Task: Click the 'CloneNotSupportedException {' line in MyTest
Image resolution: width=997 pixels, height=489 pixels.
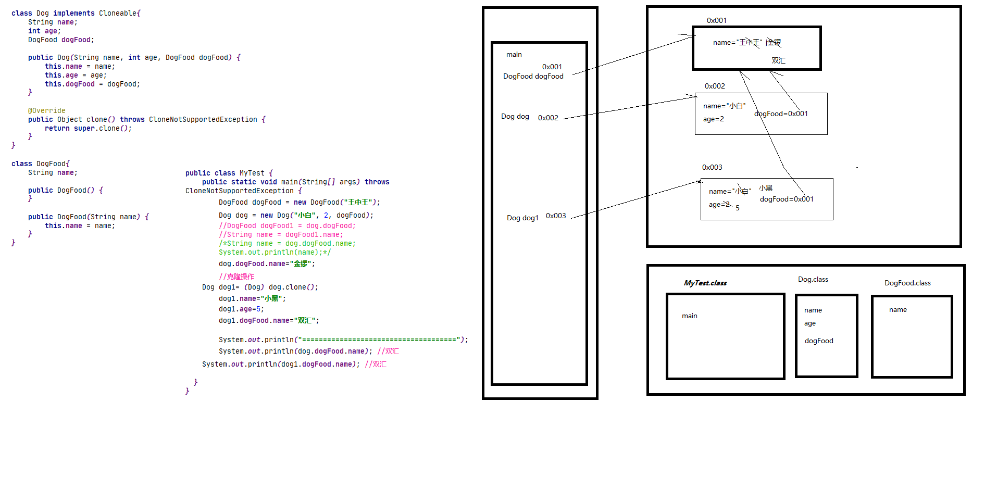Action: tap(244, 191)
